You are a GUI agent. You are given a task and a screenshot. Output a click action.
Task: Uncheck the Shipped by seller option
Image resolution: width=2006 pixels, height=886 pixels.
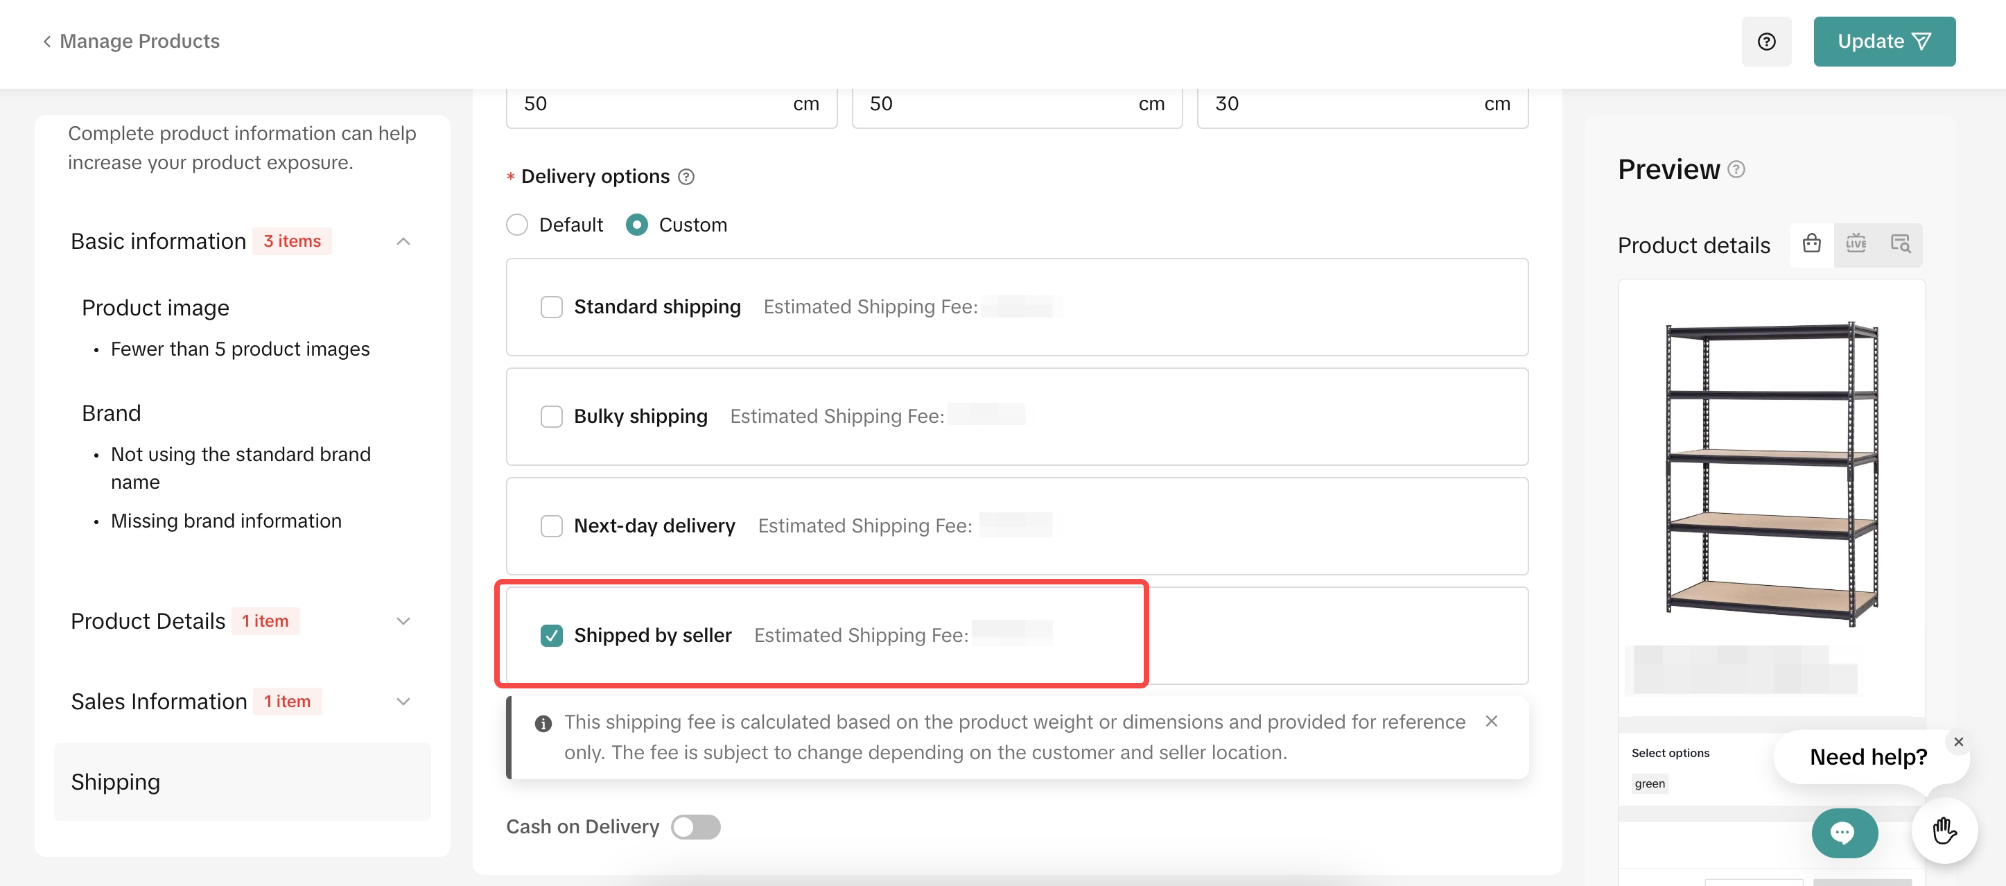pyautogui.click(x=551, y=635)
